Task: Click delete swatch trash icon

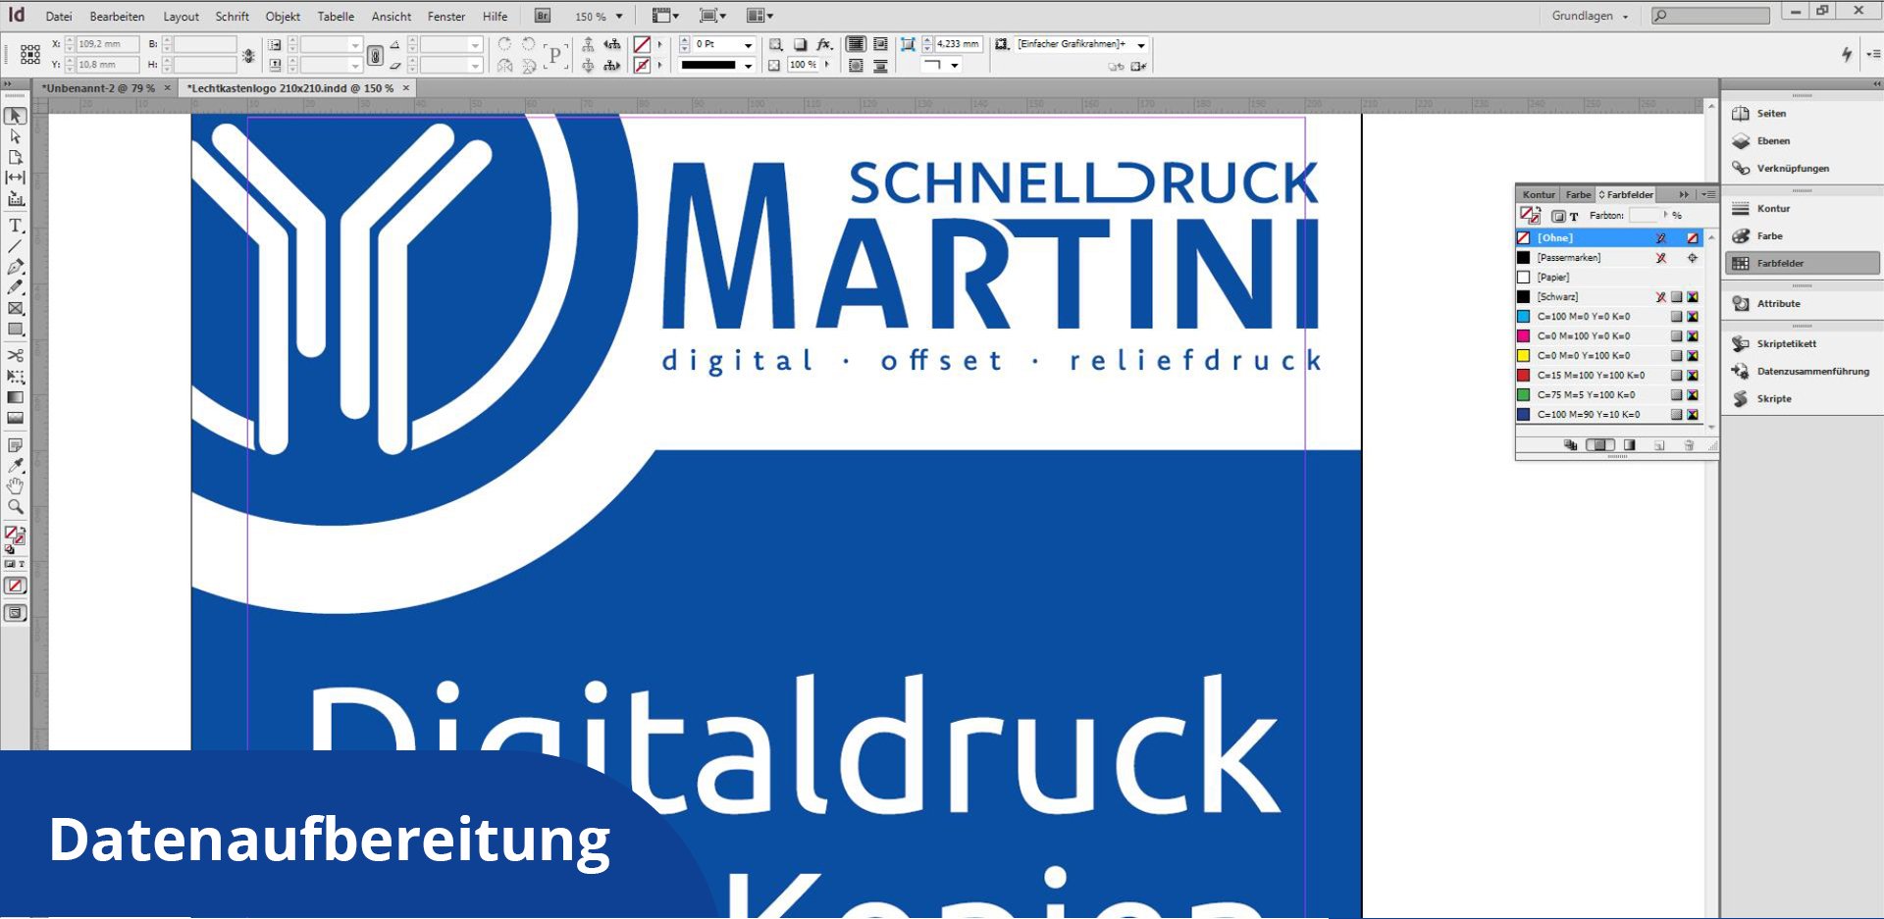Action: (1689, 445)
